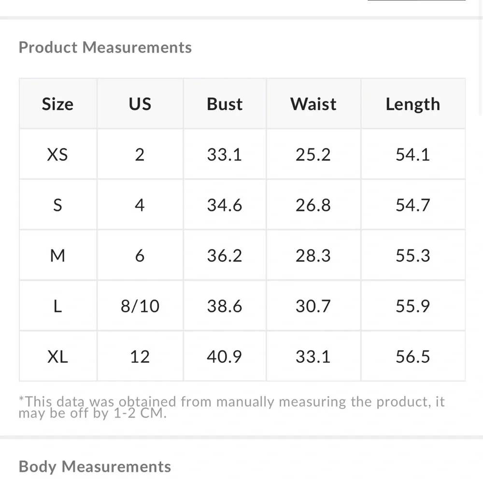
Task: Select the L size row label
Action: tap(57, 306)
